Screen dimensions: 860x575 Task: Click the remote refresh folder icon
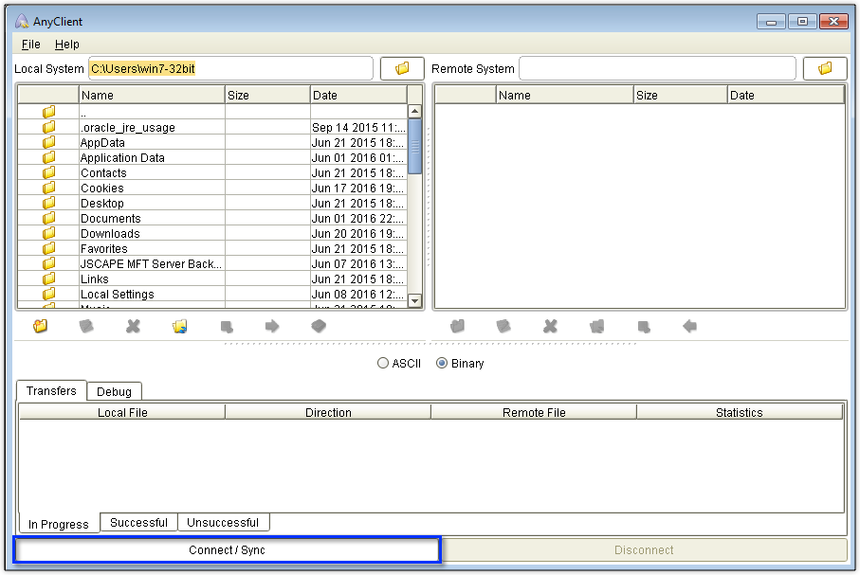pyautogui.click(x=596, y=326)
